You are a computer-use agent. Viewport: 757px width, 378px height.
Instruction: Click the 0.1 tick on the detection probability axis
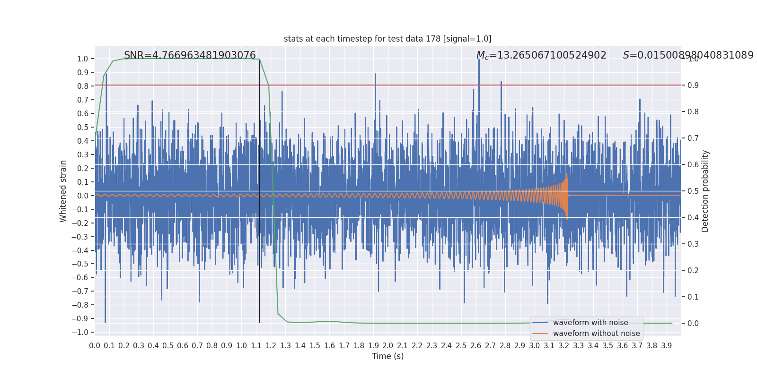coord(693,297)
